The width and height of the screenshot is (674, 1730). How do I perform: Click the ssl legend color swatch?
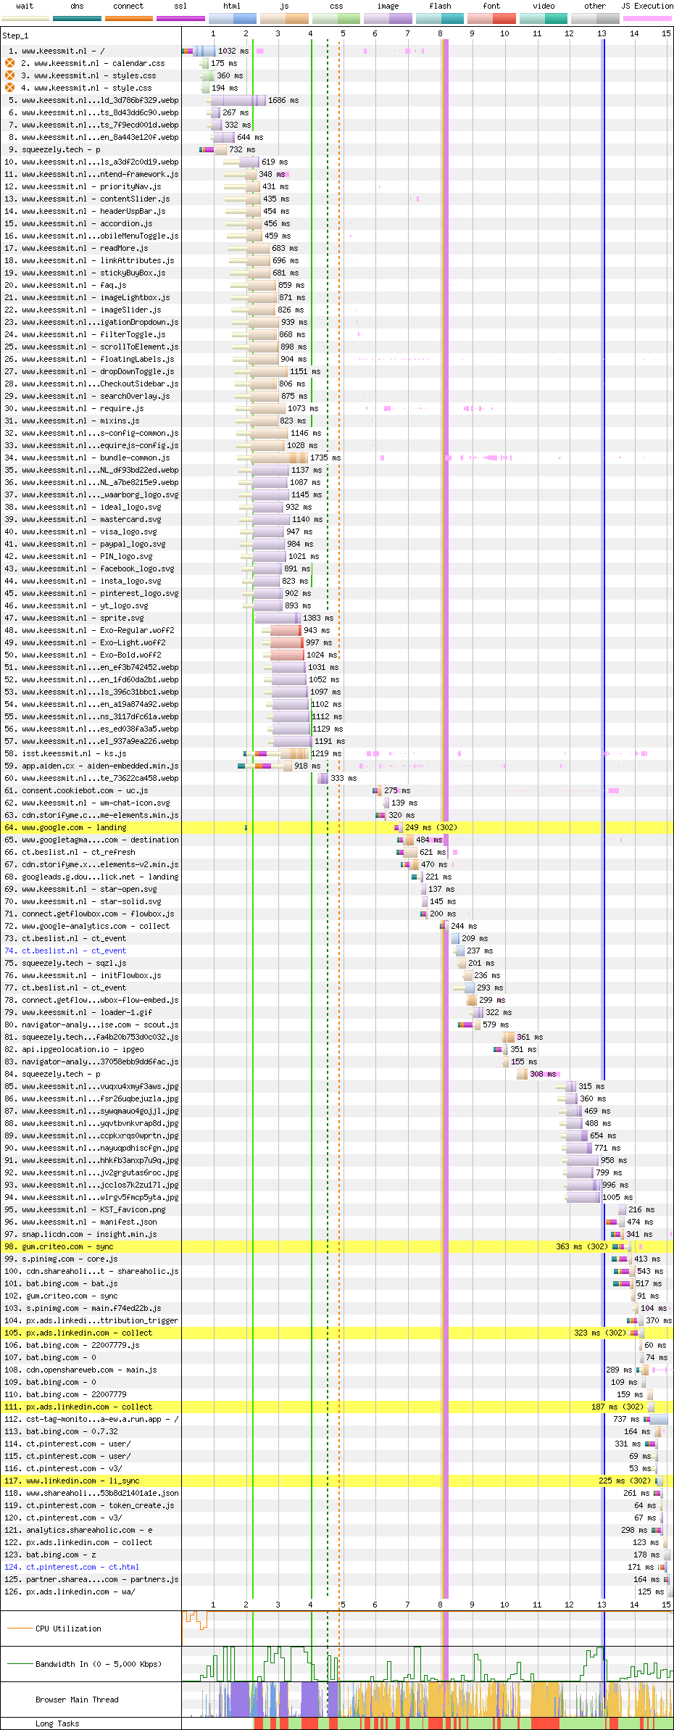pos(180,18)
